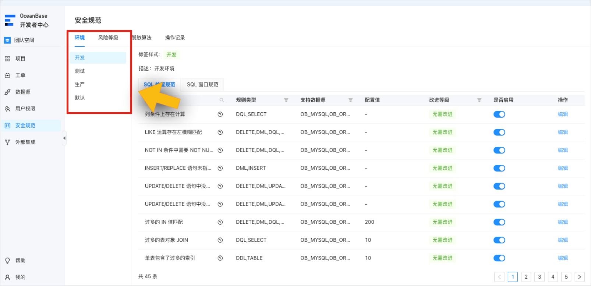This screenshot has width=591, height=286.
Task: Select the 环境 tab
Action: point(79,38)
